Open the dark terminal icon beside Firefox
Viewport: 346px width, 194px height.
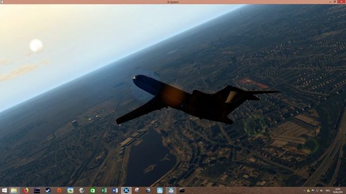(37, 190)
